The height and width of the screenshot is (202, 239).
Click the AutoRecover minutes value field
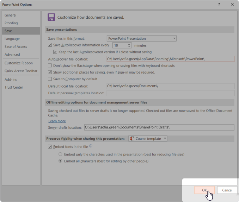tap(120, 45)
